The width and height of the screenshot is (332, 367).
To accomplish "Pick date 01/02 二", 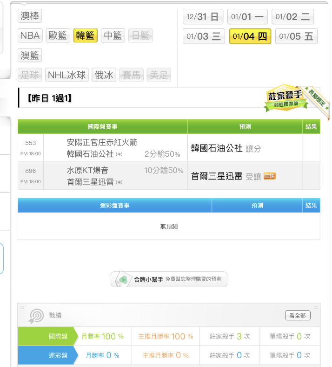I will click(x=293, y=17).
